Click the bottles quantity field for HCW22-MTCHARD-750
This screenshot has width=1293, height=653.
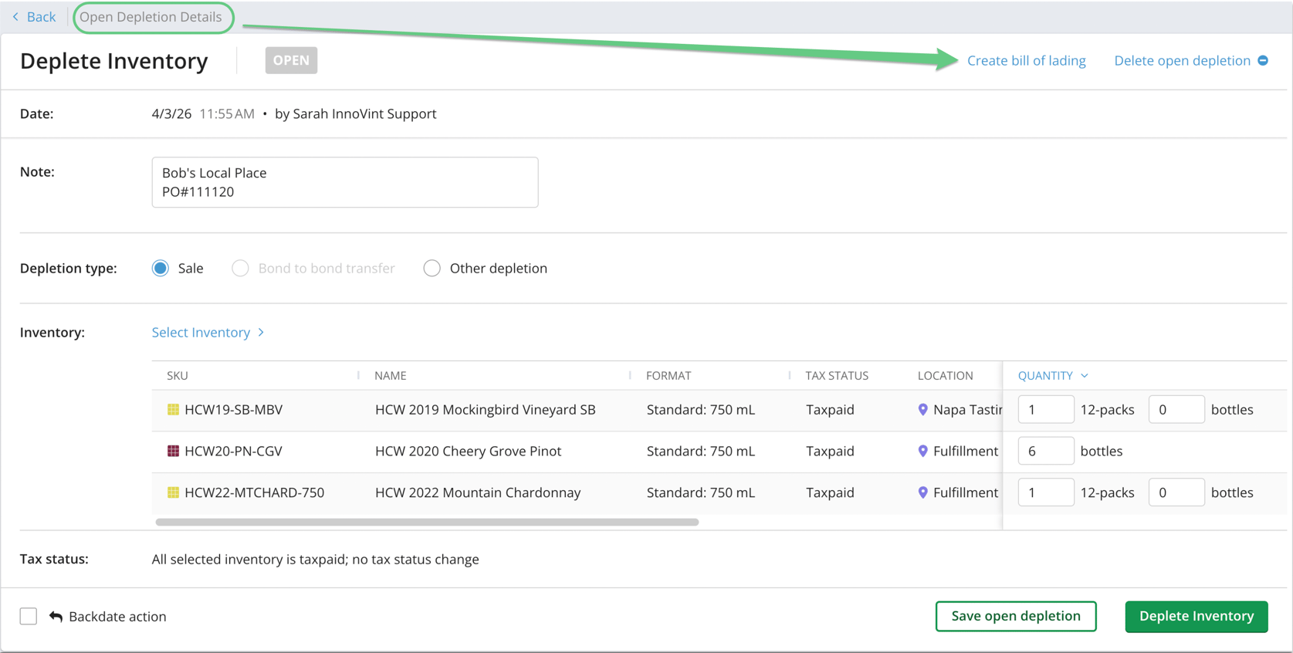pyautogui.click(x=1176, y=492)
